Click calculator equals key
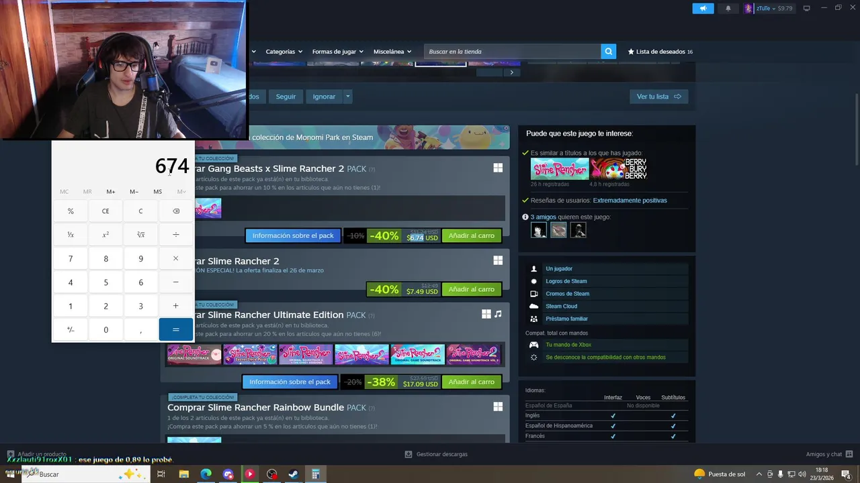 point(176,329)
